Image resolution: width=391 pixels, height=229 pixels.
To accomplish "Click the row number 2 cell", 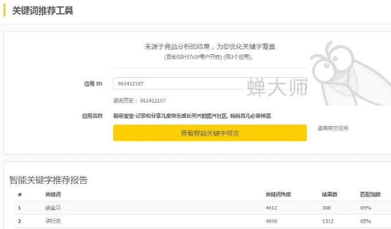I will (x=19, y=221).
